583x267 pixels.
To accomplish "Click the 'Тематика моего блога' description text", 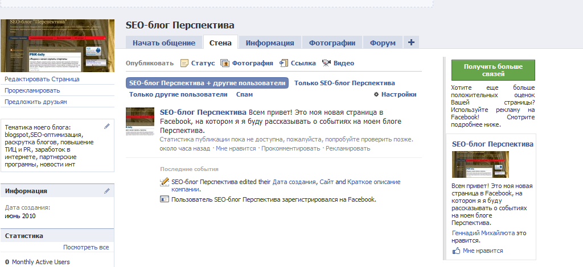I will pyautogui.click(x=50, y=146).
